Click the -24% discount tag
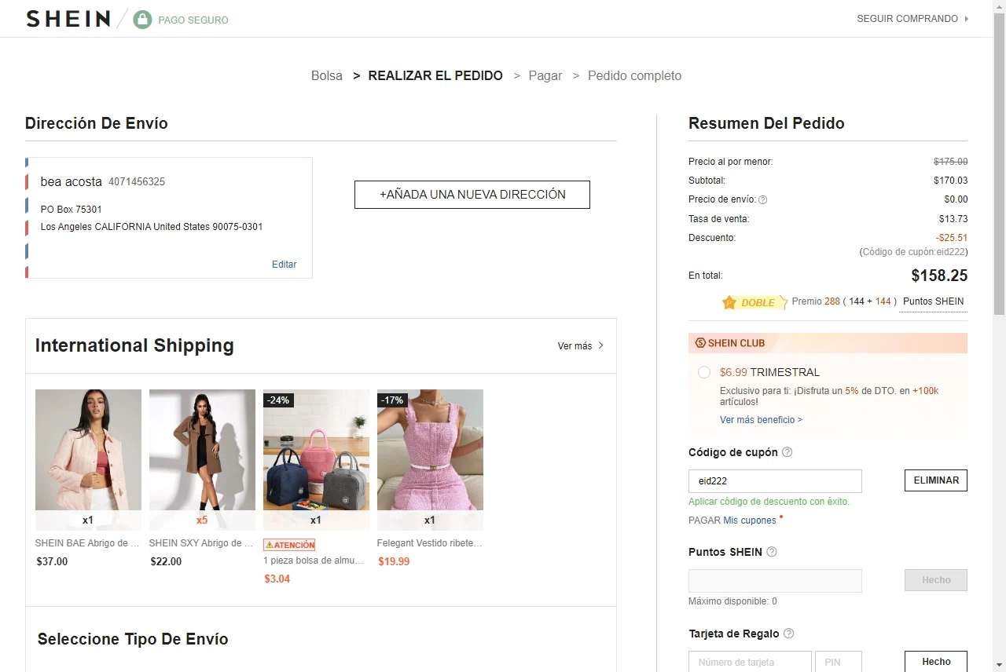This screenshot has width=1006, height=672. [278, 400]
